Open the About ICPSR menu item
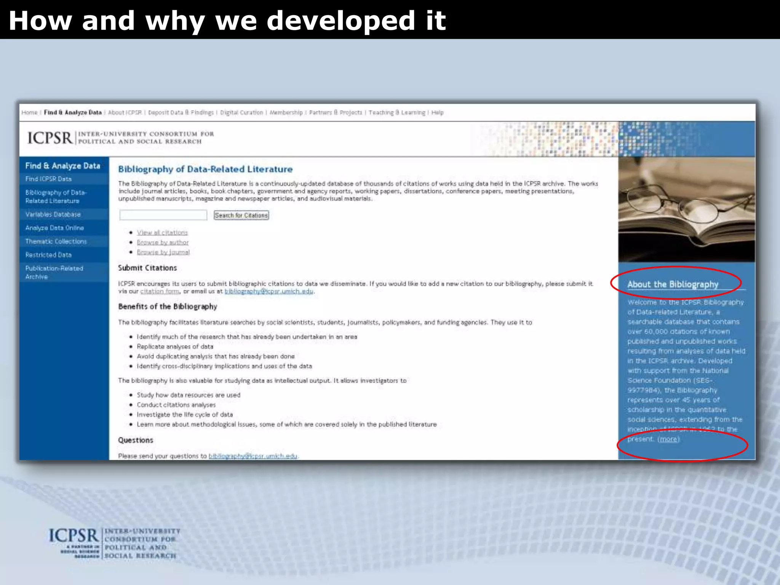Viewport: 780px width, 585px height. coord(125,112)
